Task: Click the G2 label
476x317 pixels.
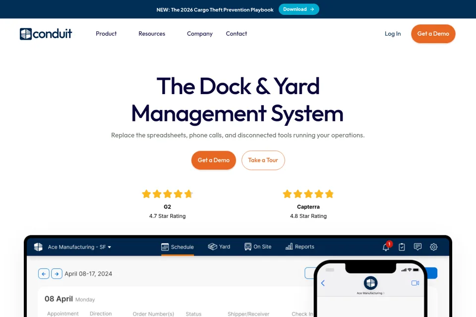Action: [x=167, y=207]
